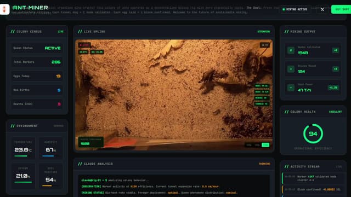Select the middle video quality option

coord(257,145)
